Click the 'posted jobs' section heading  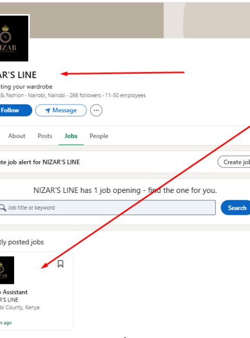[x=26, y=242]
